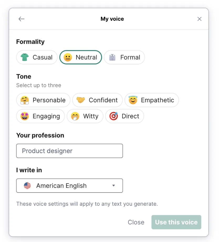This screenshot has height=242, width=219.
Task: Click the language dropdown arrow
Action: (x=114, y=186)
